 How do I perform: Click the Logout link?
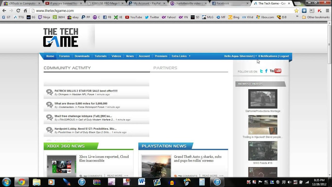(x=284, y=56)
